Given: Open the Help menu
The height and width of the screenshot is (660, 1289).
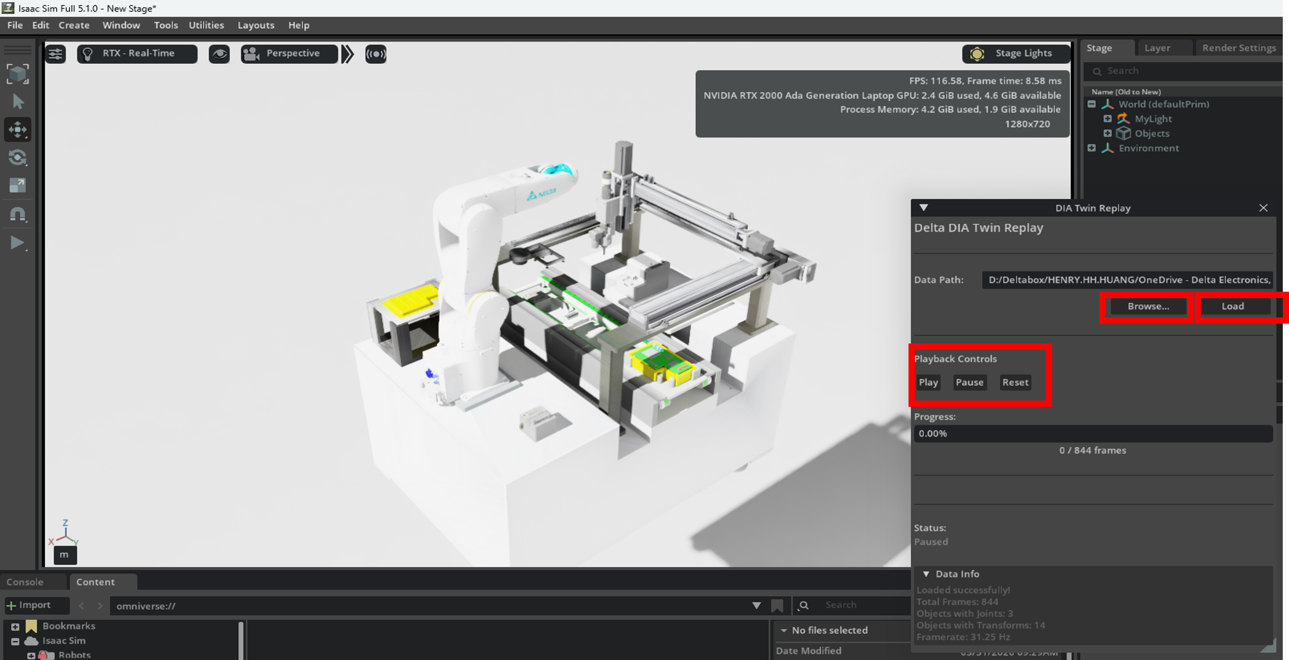Looking at the screenshot, I should (299, 25).
